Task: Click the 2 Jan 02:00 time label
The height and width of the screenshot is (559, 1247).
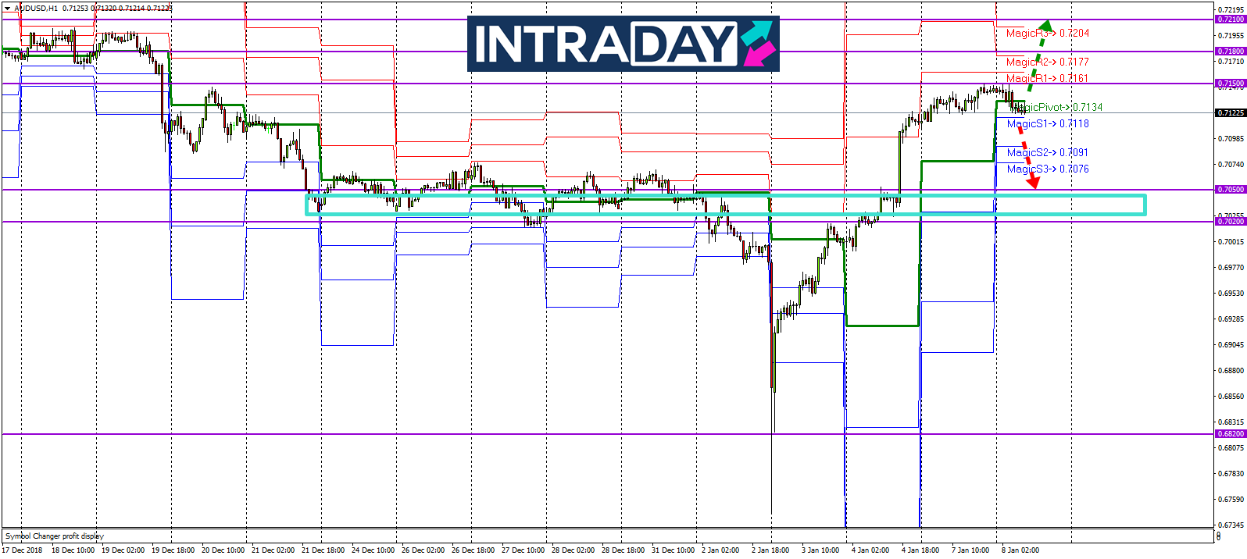Action: coord(720,550)
